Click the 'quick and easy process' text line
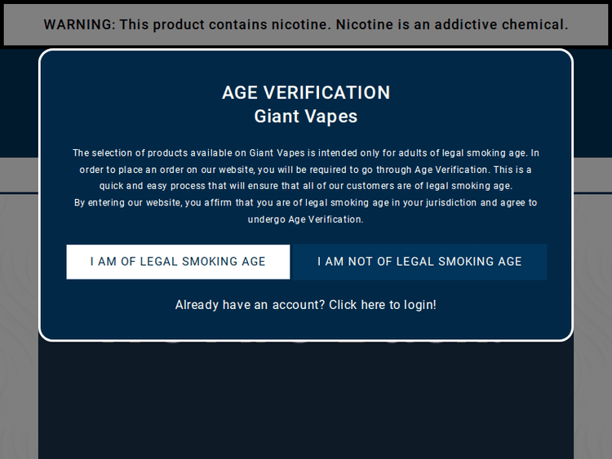Image resolution: width=612 pixels, height=459 pixels. click(306, 187)
